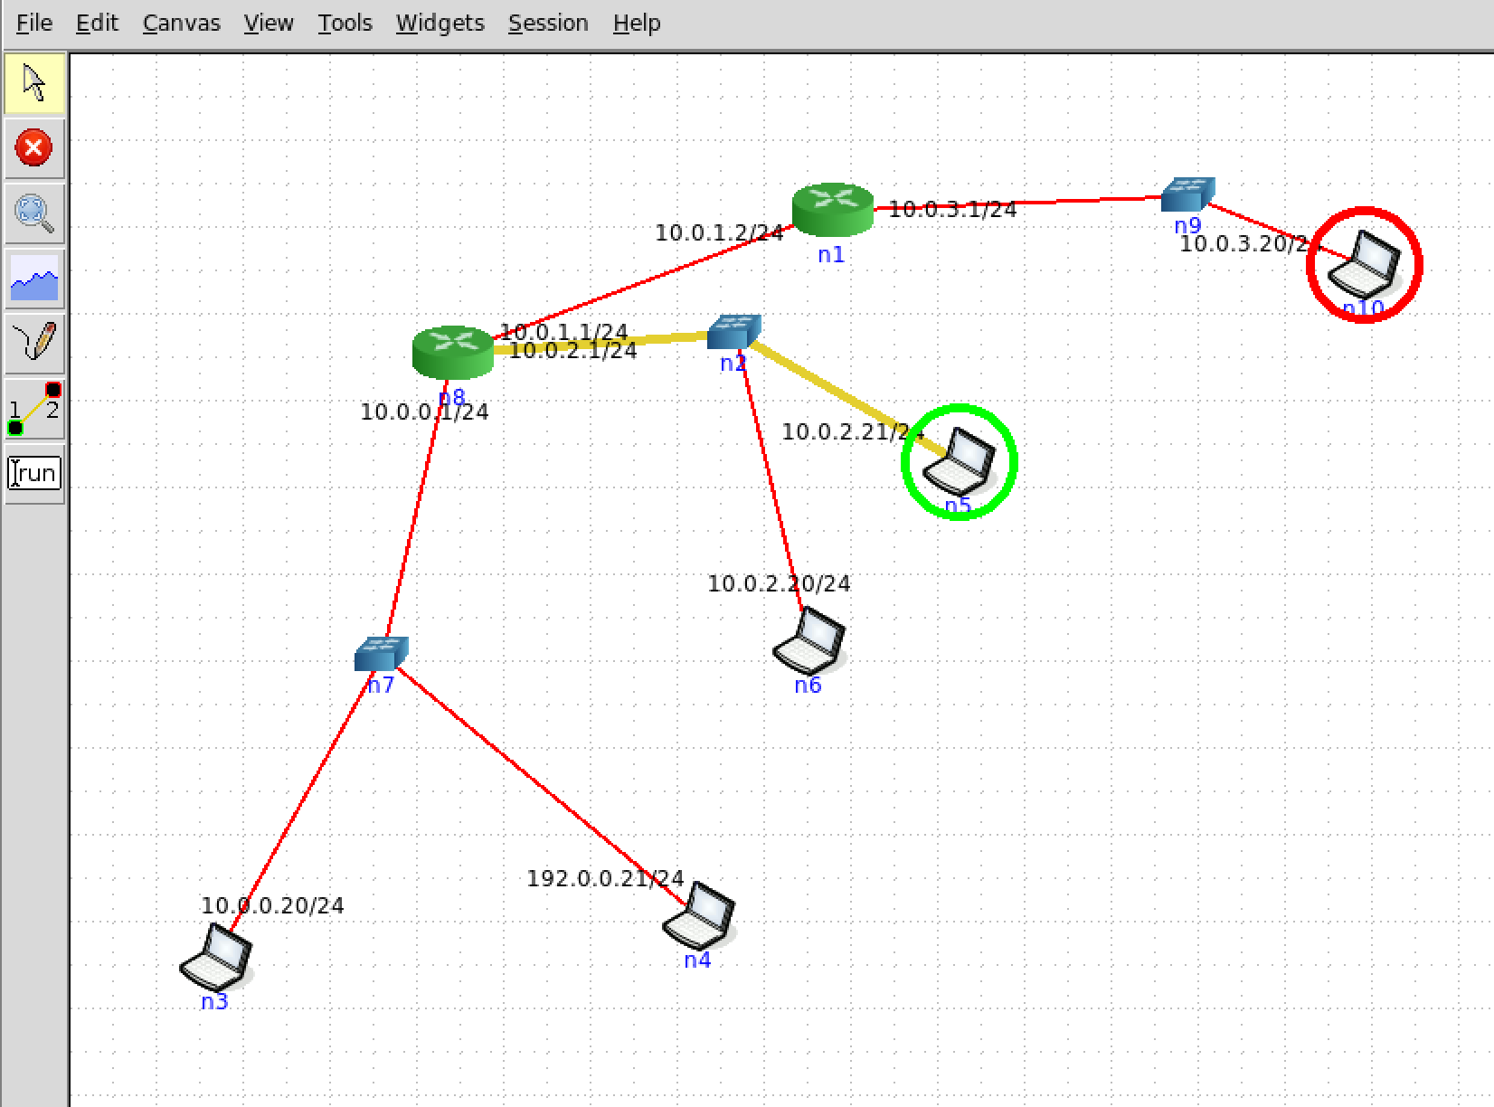Click the n6 node name label
The height and width of the screenshot is (1107, 1494).
(x=808, y=686)
